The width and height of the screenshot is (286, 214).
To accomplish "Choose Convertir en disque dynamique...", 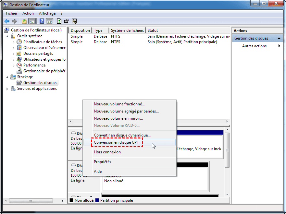I will (130, 135).
